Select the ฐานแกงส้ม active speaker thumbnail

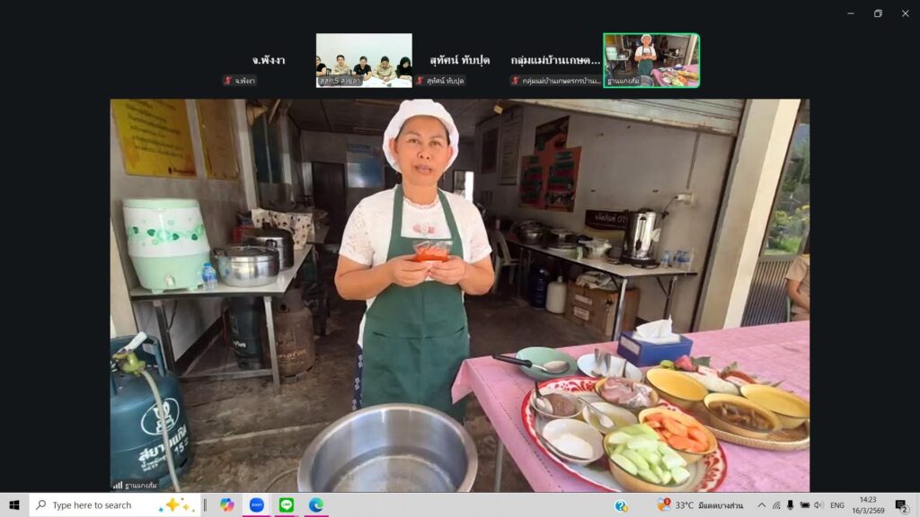(651, 60)
